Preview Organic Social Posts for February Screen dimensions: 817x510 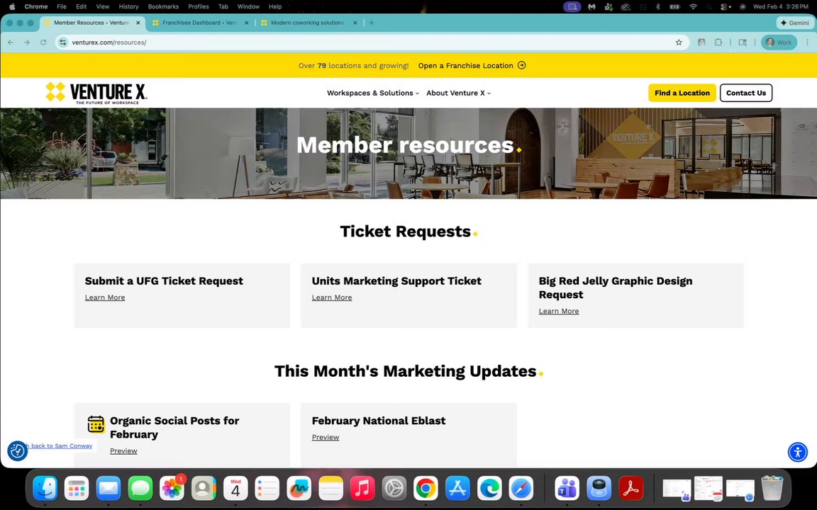(123, 450)
